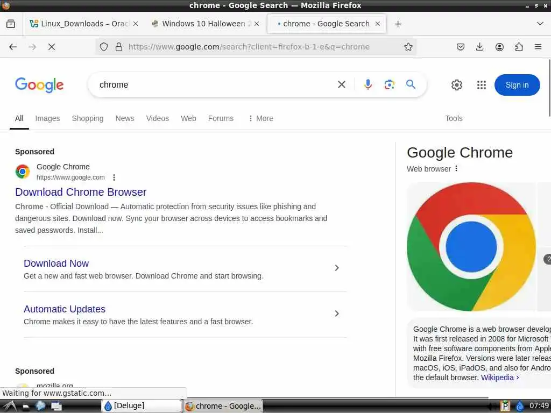Click the page vertical scrollbar
Screen dimensions: 551x413
pos(549,88)
